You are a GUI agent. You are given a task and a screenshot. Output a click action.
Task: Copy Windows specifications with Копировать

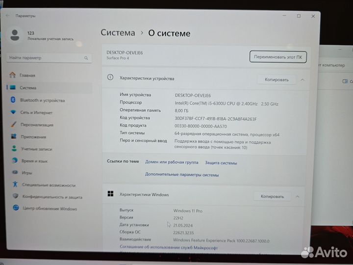pyautogui.click(x=272, y=196)
